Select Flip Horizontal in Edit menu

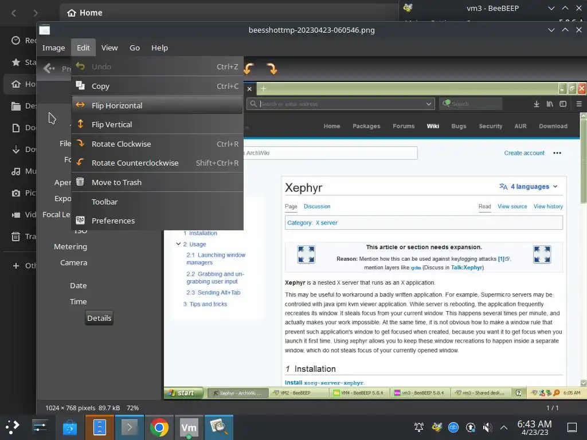pyautogui.click(x=157, y=105)
